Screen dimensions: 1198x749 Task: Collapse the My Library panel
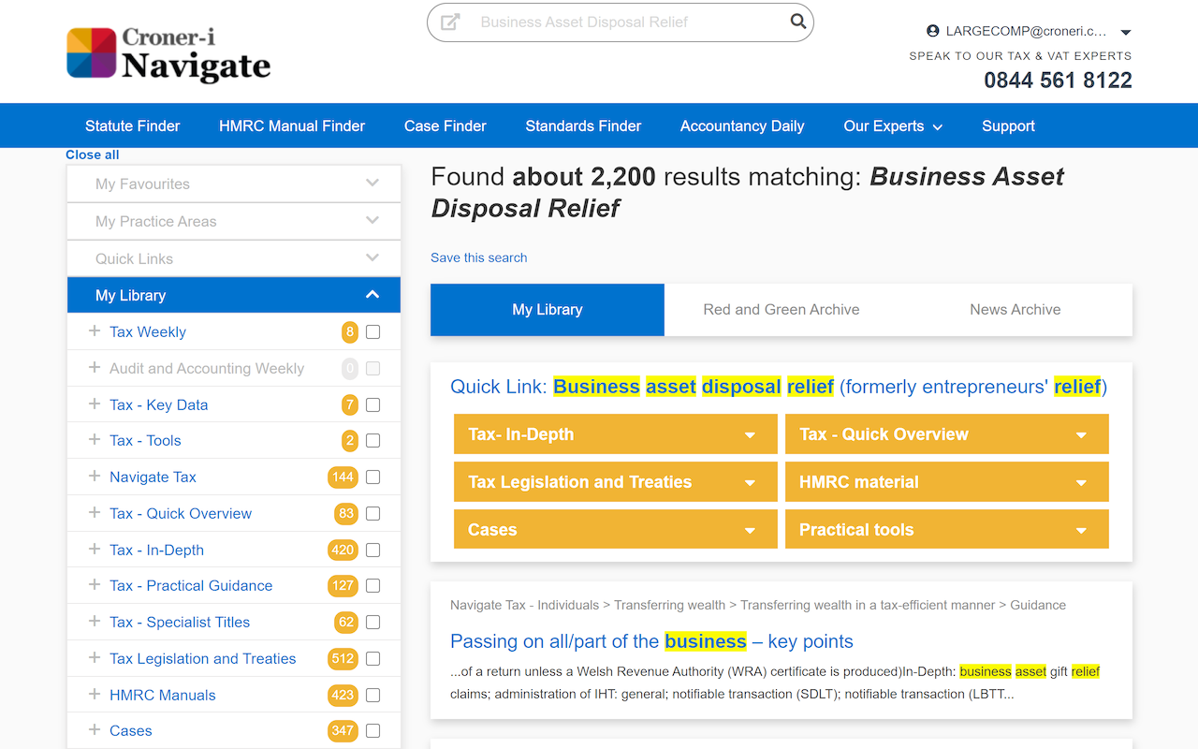point(234,295)
